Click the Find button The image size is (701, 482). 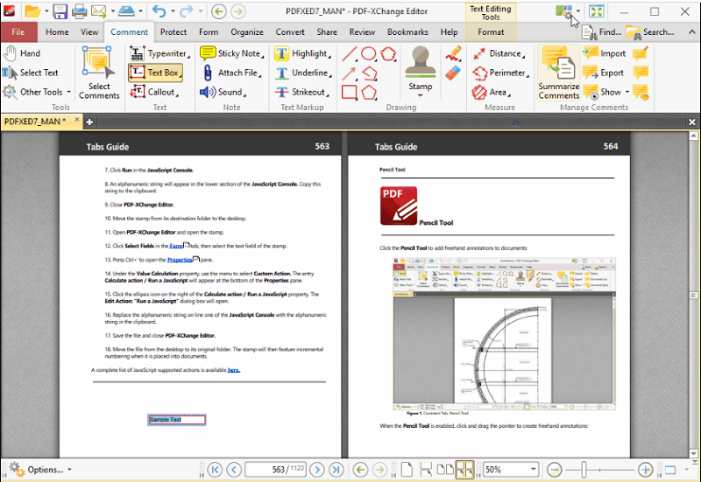[x=602, y=32]
